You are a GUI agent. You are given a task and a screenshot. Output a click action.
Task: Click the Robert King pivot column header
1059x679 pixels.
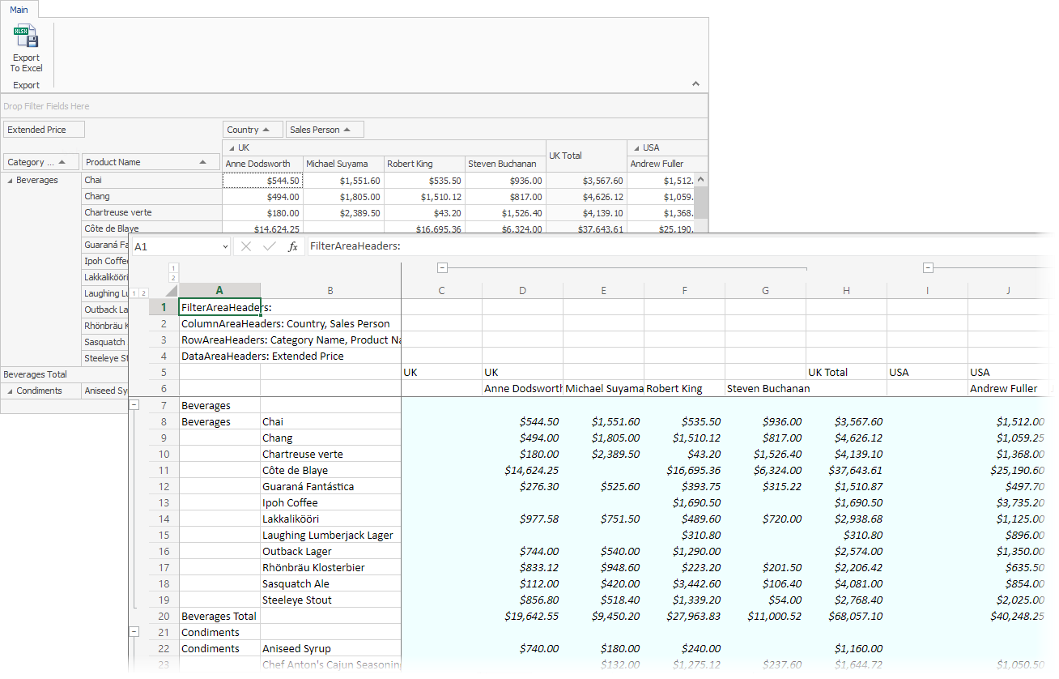point(424,164)
